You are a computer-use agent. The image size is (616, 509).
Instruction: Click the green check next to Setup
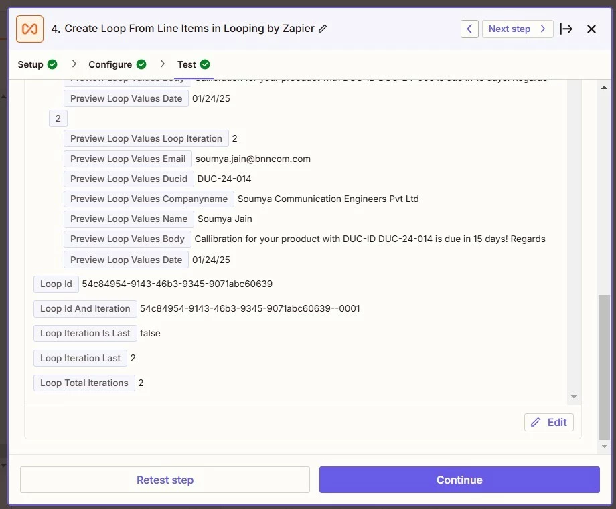[x=52, y=64]
